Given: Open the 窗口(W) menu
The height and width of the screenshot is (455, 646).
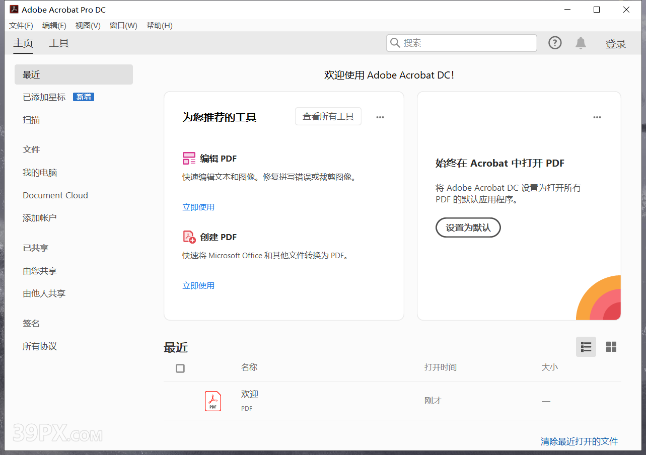Looking at the screenshot, I should (123, 26).
